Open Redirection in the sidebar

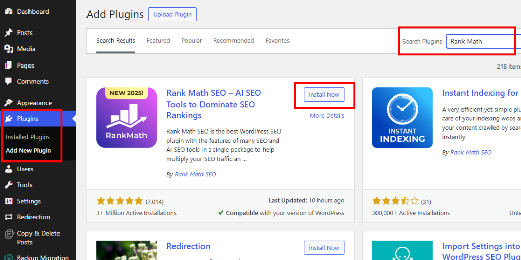click(x=34, y=217)
